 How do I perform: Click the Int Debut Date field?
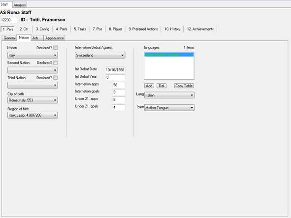click(115, 70)
